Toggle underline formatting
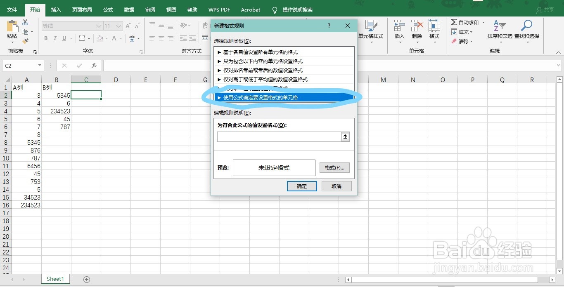This screenshot has height=287, width=564. (64, 38)
